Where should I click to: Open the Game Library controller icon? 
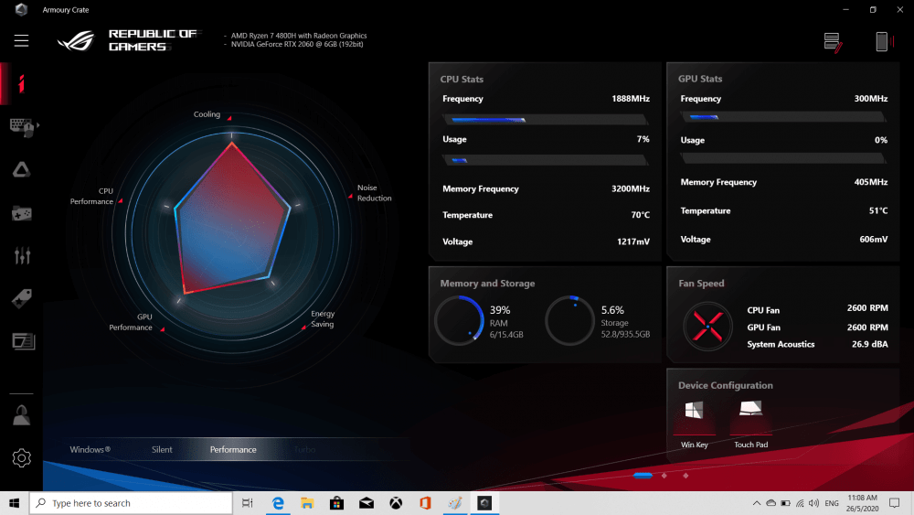(22, 213)
